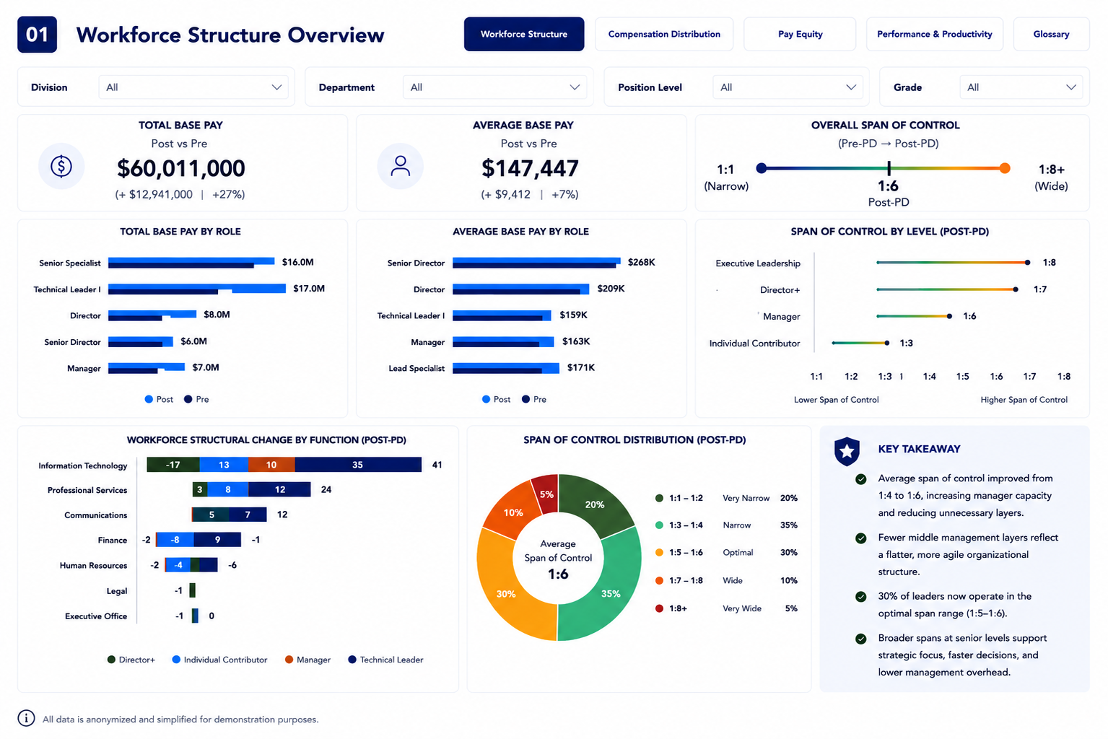
Task: Click the orange end handle of span slider
Action: coord(1005,168)
